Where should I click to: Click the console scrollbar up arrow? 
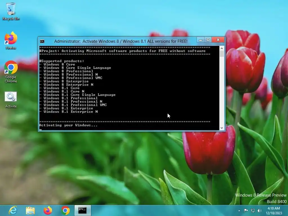(222, 48)
